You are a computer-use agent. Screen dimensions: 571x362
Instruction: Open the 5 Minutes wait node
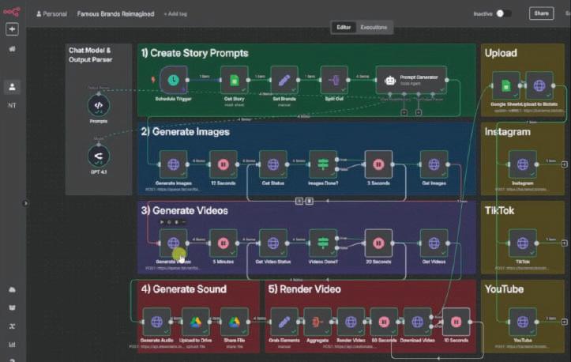[x=224, y=243]
